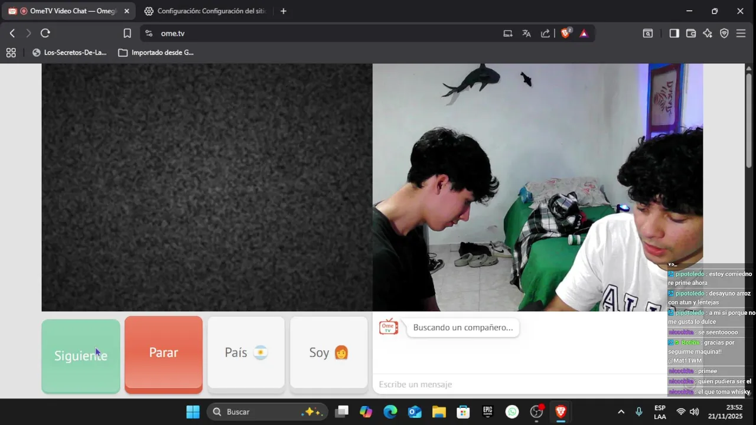
Task: Click the red Parar button
Action: (x=164, y=354)
